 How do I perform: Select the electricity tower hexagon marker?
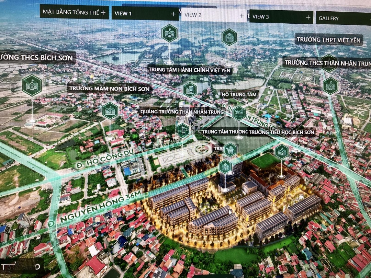pos(183,130)
